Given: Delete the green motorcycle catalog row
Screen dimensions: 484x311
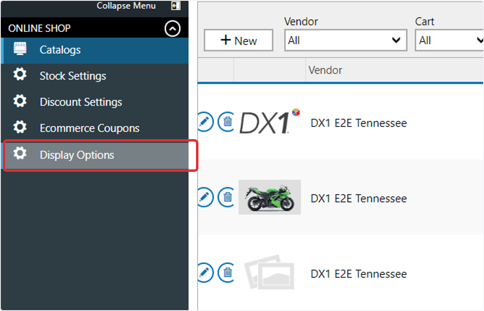Looking at the screenshot, I should point(226,197).
